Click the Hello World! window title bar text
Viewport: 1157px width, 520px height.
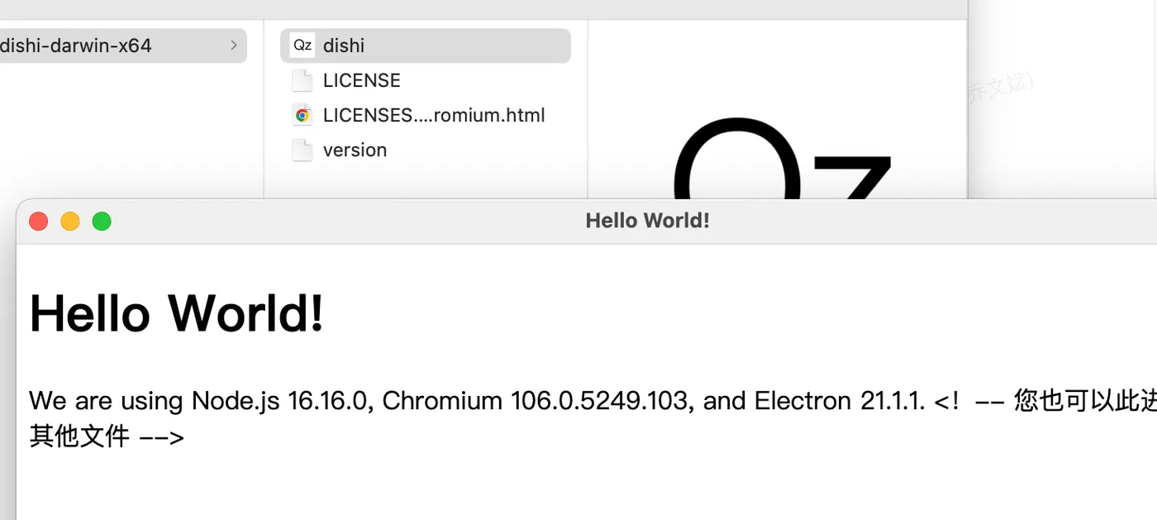[x=647, y=221]
